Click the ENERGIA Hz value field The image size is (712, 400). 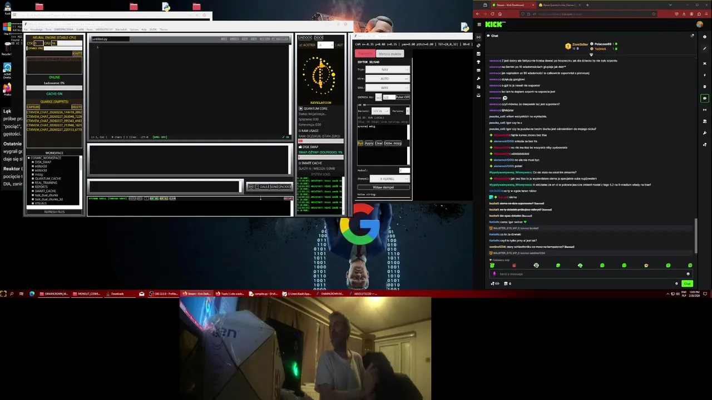coord(389,97)
